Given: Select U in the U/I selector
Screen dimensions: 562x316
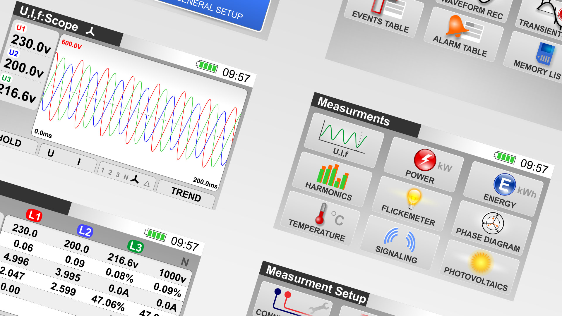Looking at the screenshot, I should pyautogui.click(x=51, y=153).
